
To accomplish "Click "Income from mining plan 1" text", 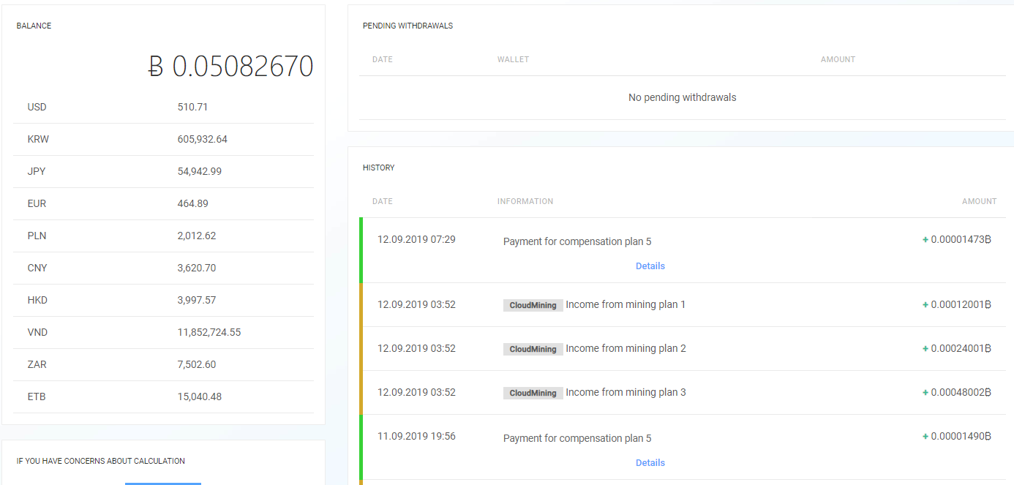I will tap(626, 304).
